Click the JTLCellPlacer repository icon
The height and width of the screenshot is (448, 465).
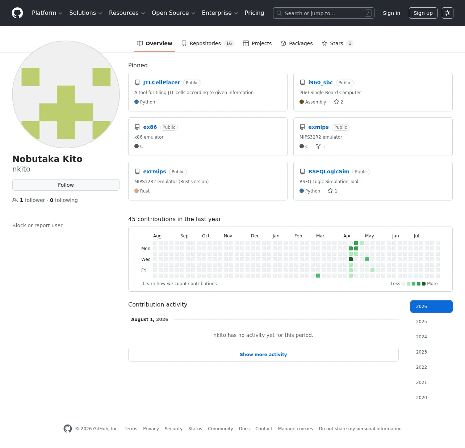(137, 83)
